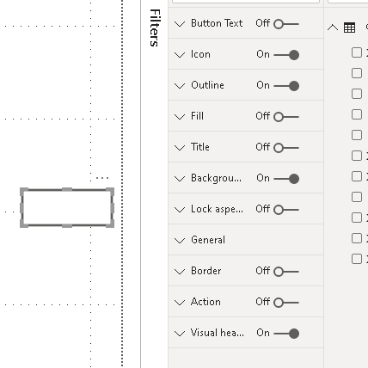Enable the Fill toggle
This screenshot has width=368, height=368.
tap(286, 117)
